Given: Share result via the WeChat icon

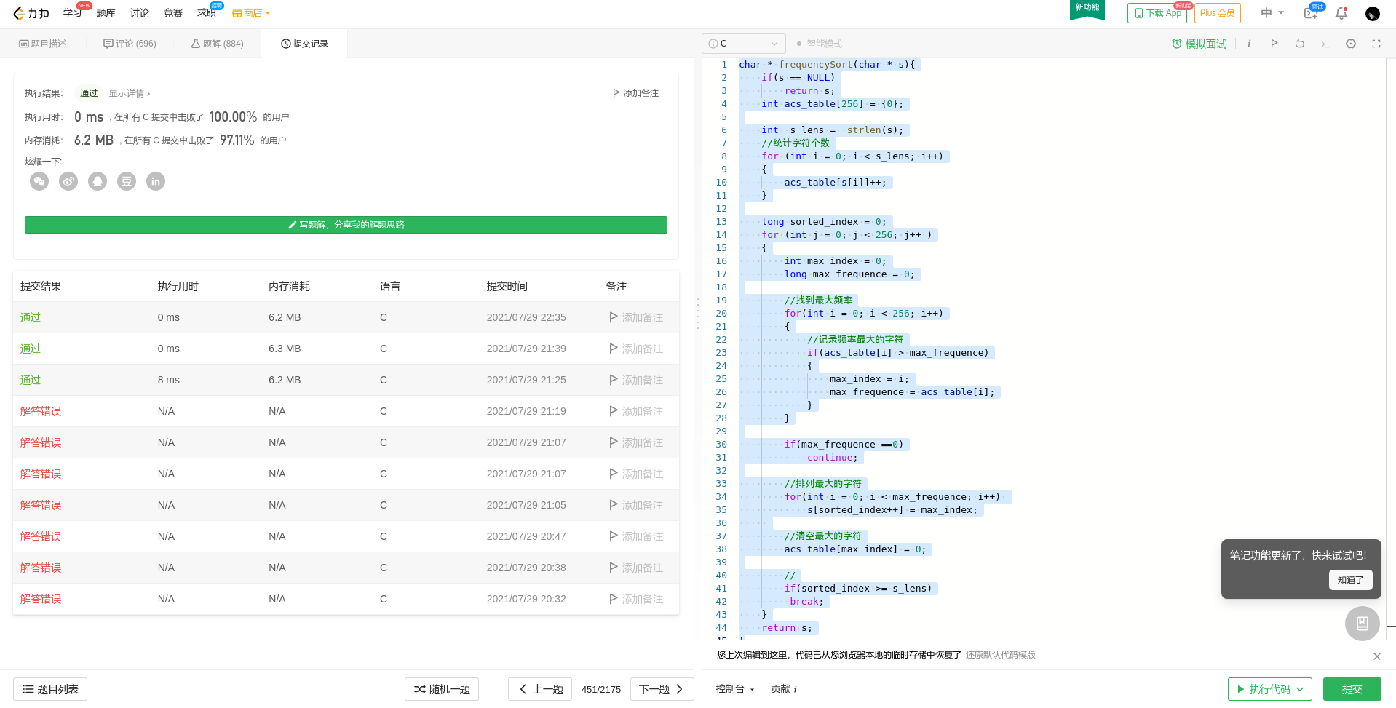Looking at the screenshot, I should (39, 181).
